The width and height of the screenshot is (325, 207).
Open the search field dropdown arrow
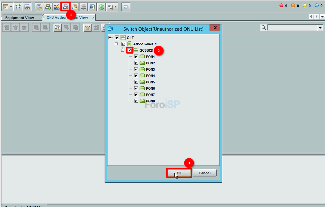click(x=320, y=28)
